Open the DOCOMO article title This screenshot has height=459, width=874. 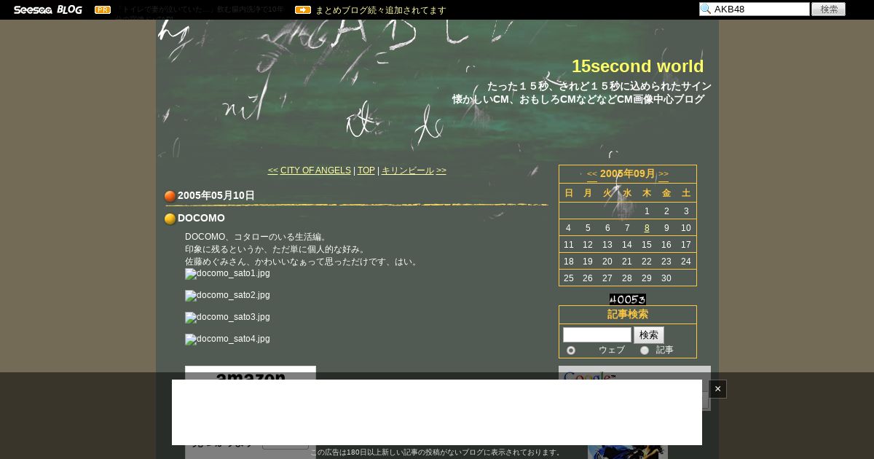click(x=201, y=218)
